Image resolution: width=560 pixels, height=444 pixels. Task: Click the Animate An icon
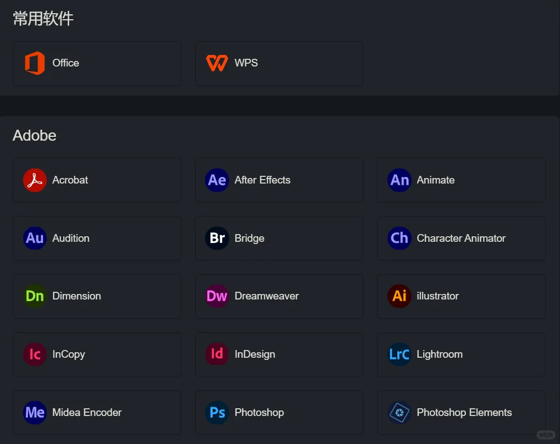(400, 180)
